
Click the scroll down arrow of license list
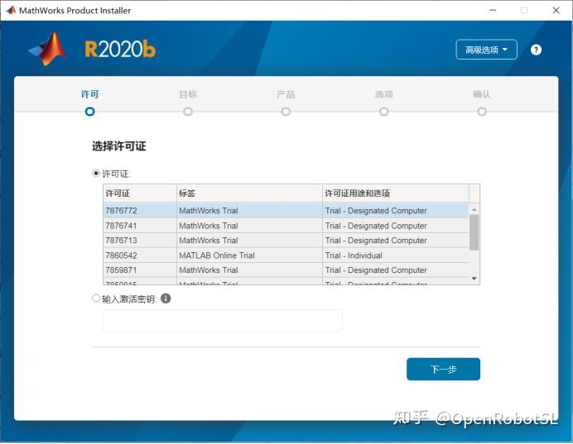pyautogui.click(x=474, y=279)
